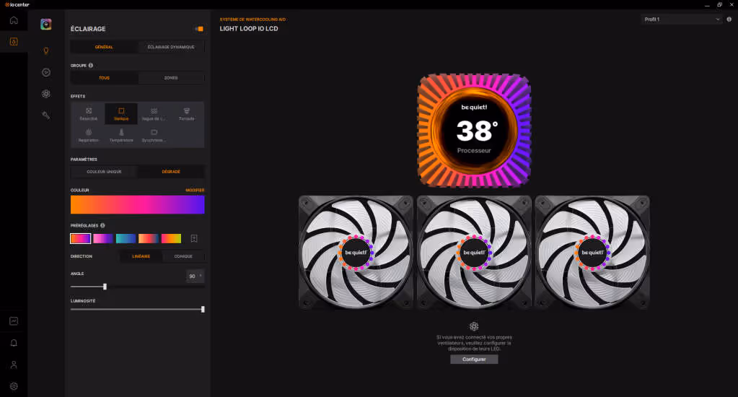The image size is (738, 397).
Task: Open the monitoring graph icon
Action: pos(14,321)
